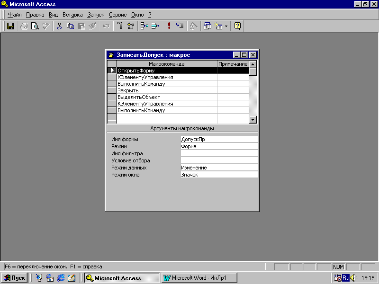Click the Spelling check icon

click(46, 26)
